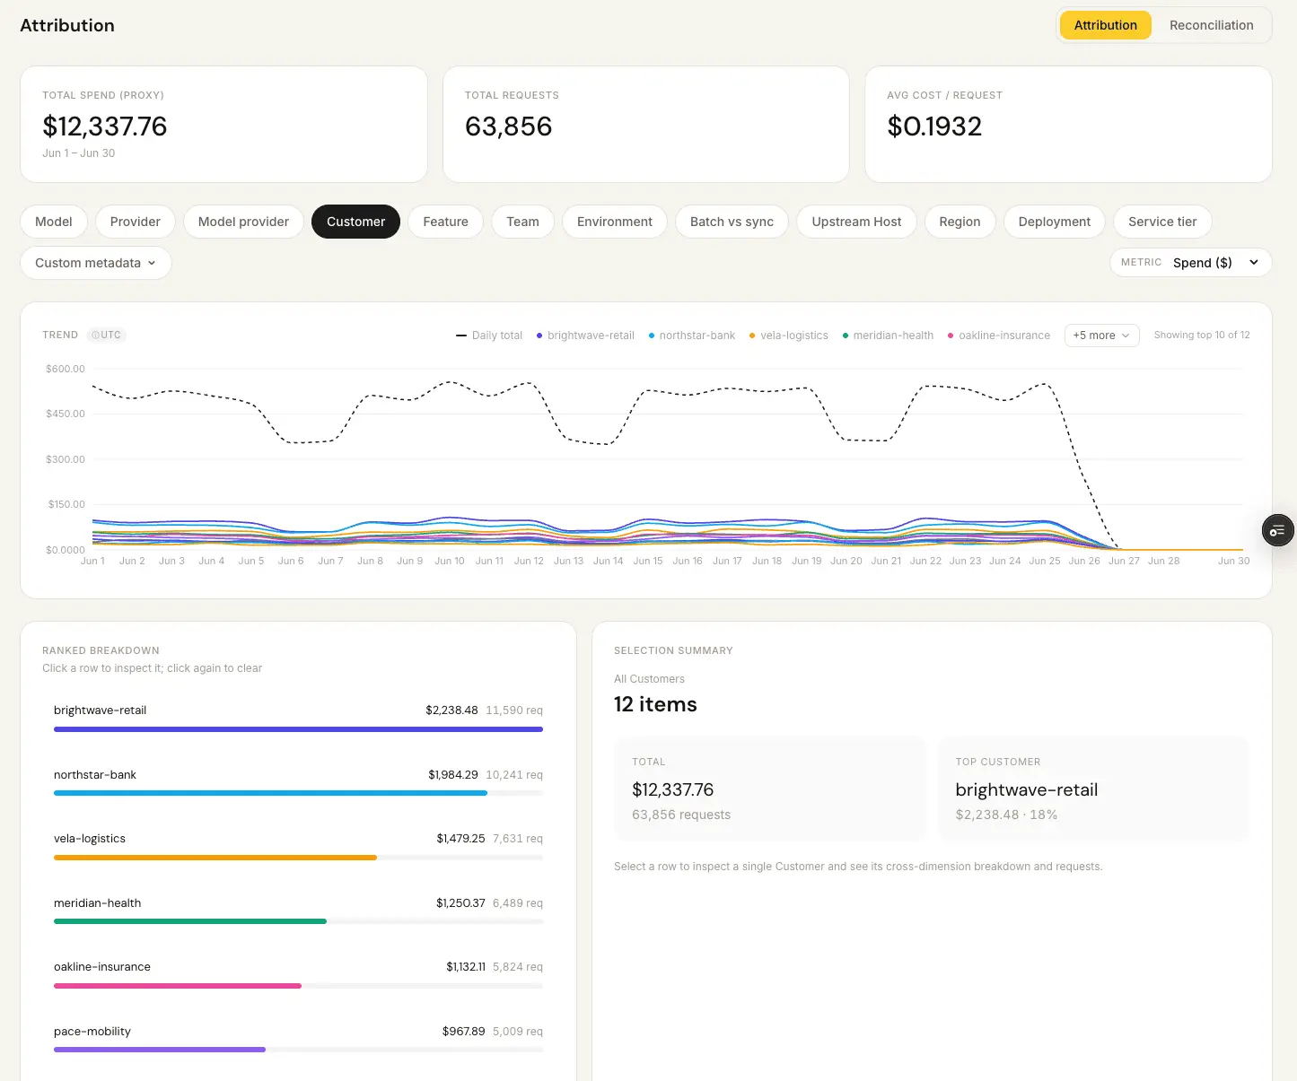Screen dimensions: 1297x1081
Task: Toggle brightwave-retail legend series
Action: (585, 336)
